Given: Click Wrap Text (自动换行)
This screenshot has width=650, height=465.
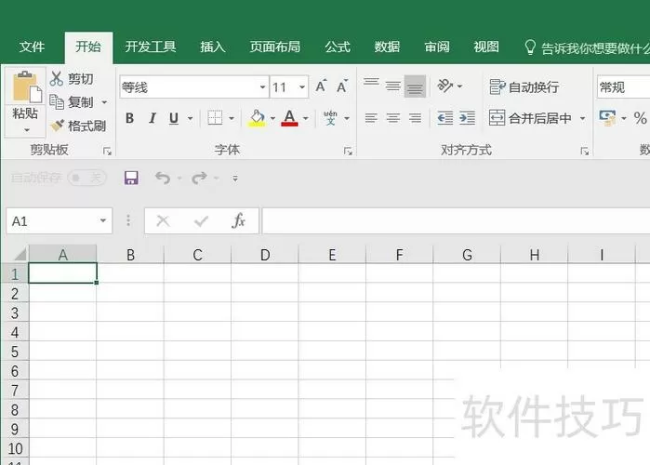Looking at the screenshot, I should click(524, 86).
